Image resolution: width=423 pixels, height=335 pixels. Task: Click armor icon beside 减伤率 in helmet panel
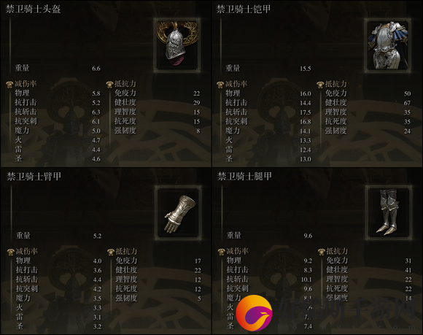tap(9, 84)
